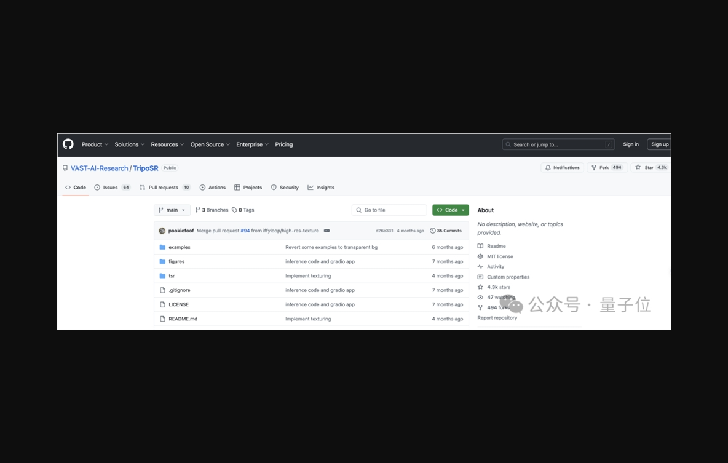Open the VAST-AI-Research organization link
The image size is (728, 463).
tap(100, 168)
